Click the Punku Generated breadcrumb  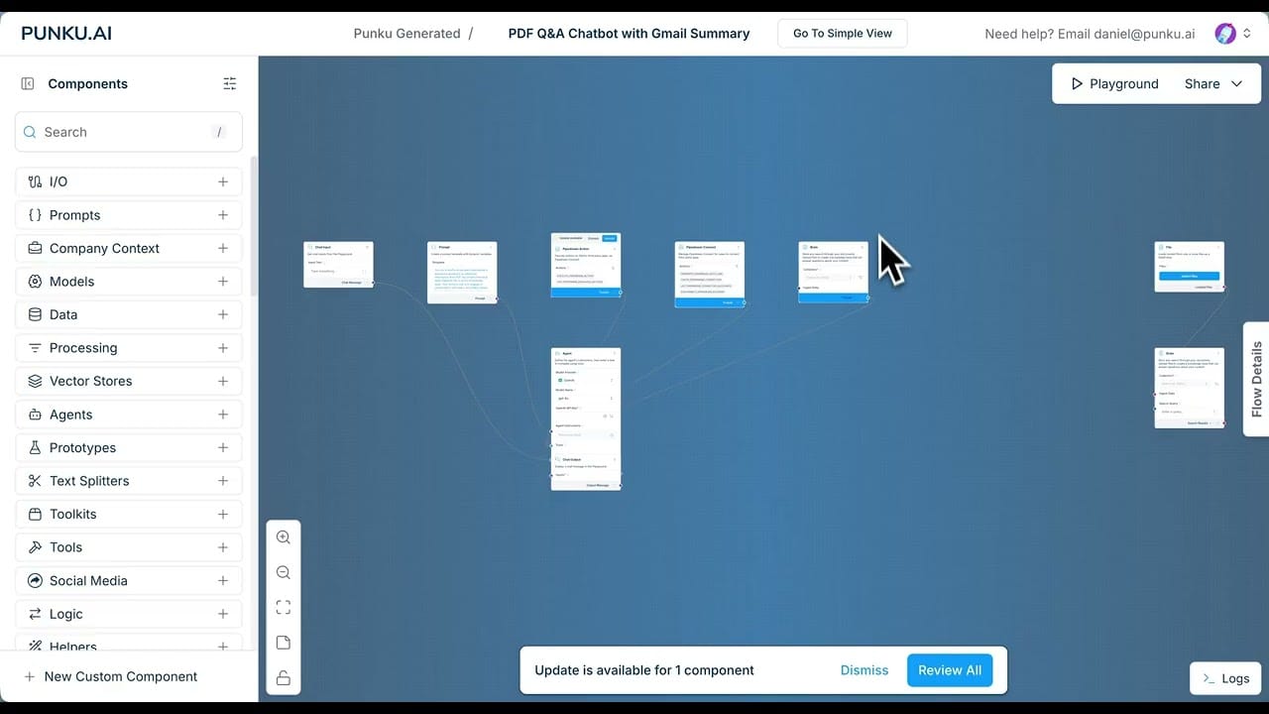point(406,33)
